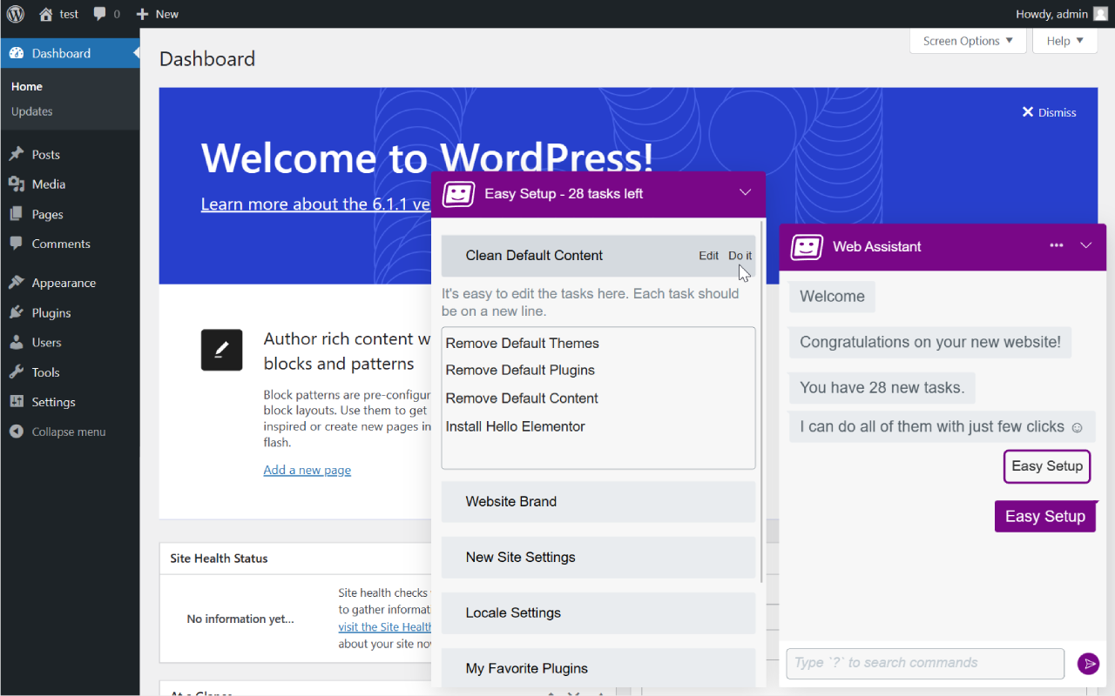The width and height of the screenshot is (1115, 696).
Task: Click the Web Assistant smiley logo
Action: coord(807,247)
